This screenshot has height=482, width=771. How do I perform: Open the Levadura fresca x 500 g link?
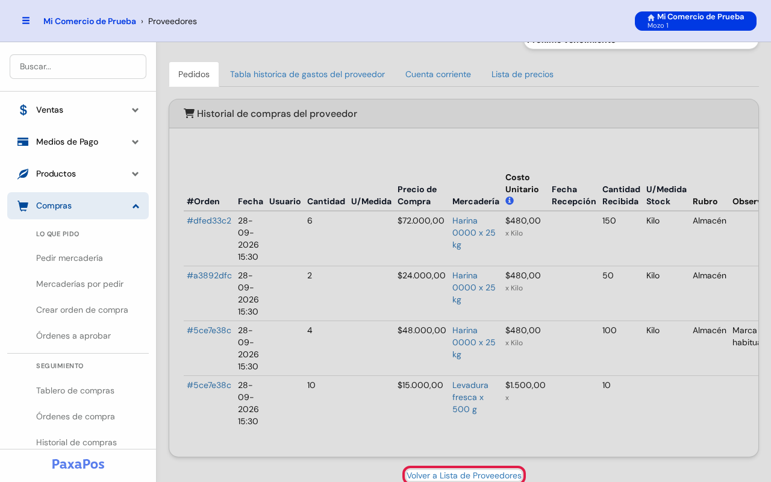pos(470,397)
